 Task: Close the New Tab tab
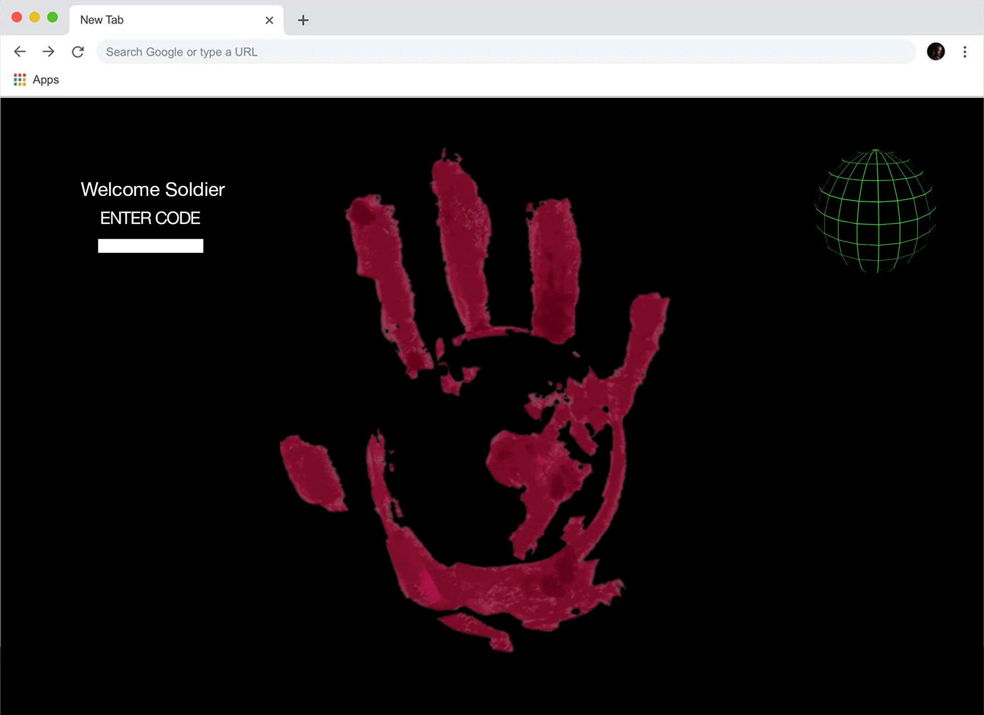point(269,20)
